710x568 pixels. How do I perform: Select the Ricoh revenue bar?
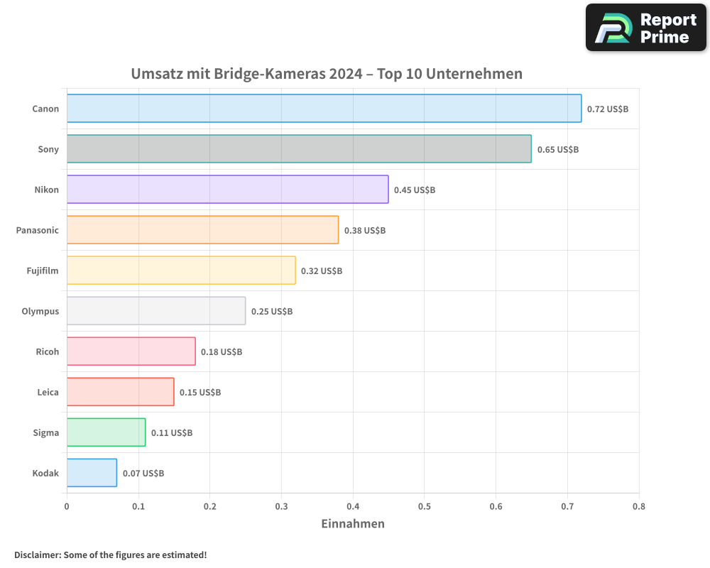(x=131, y=351)
